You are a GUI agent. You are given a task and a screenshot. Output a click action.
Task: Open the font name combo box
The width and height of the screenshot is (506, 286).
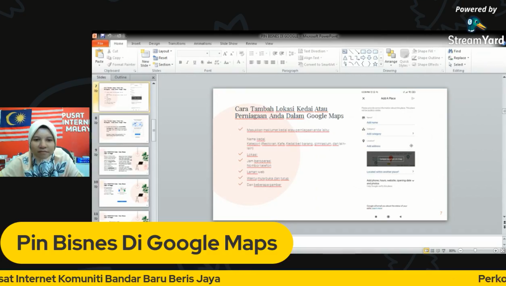193,54
